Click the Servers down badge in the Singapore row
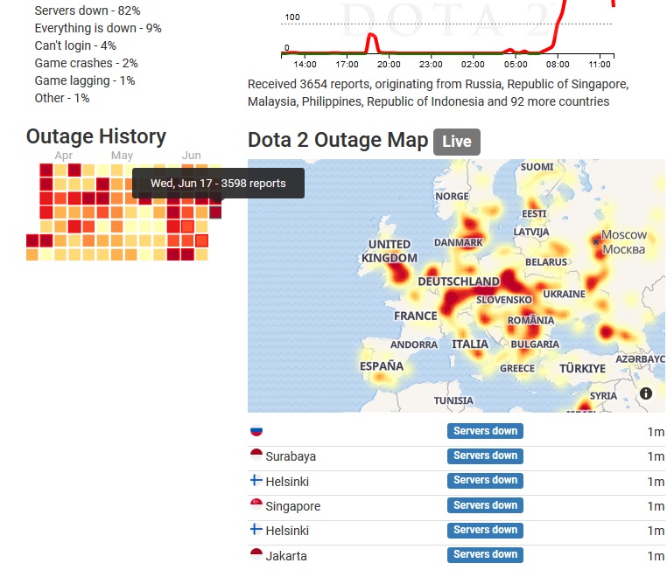This screenshot has height=584, width=667. point(485,505)
